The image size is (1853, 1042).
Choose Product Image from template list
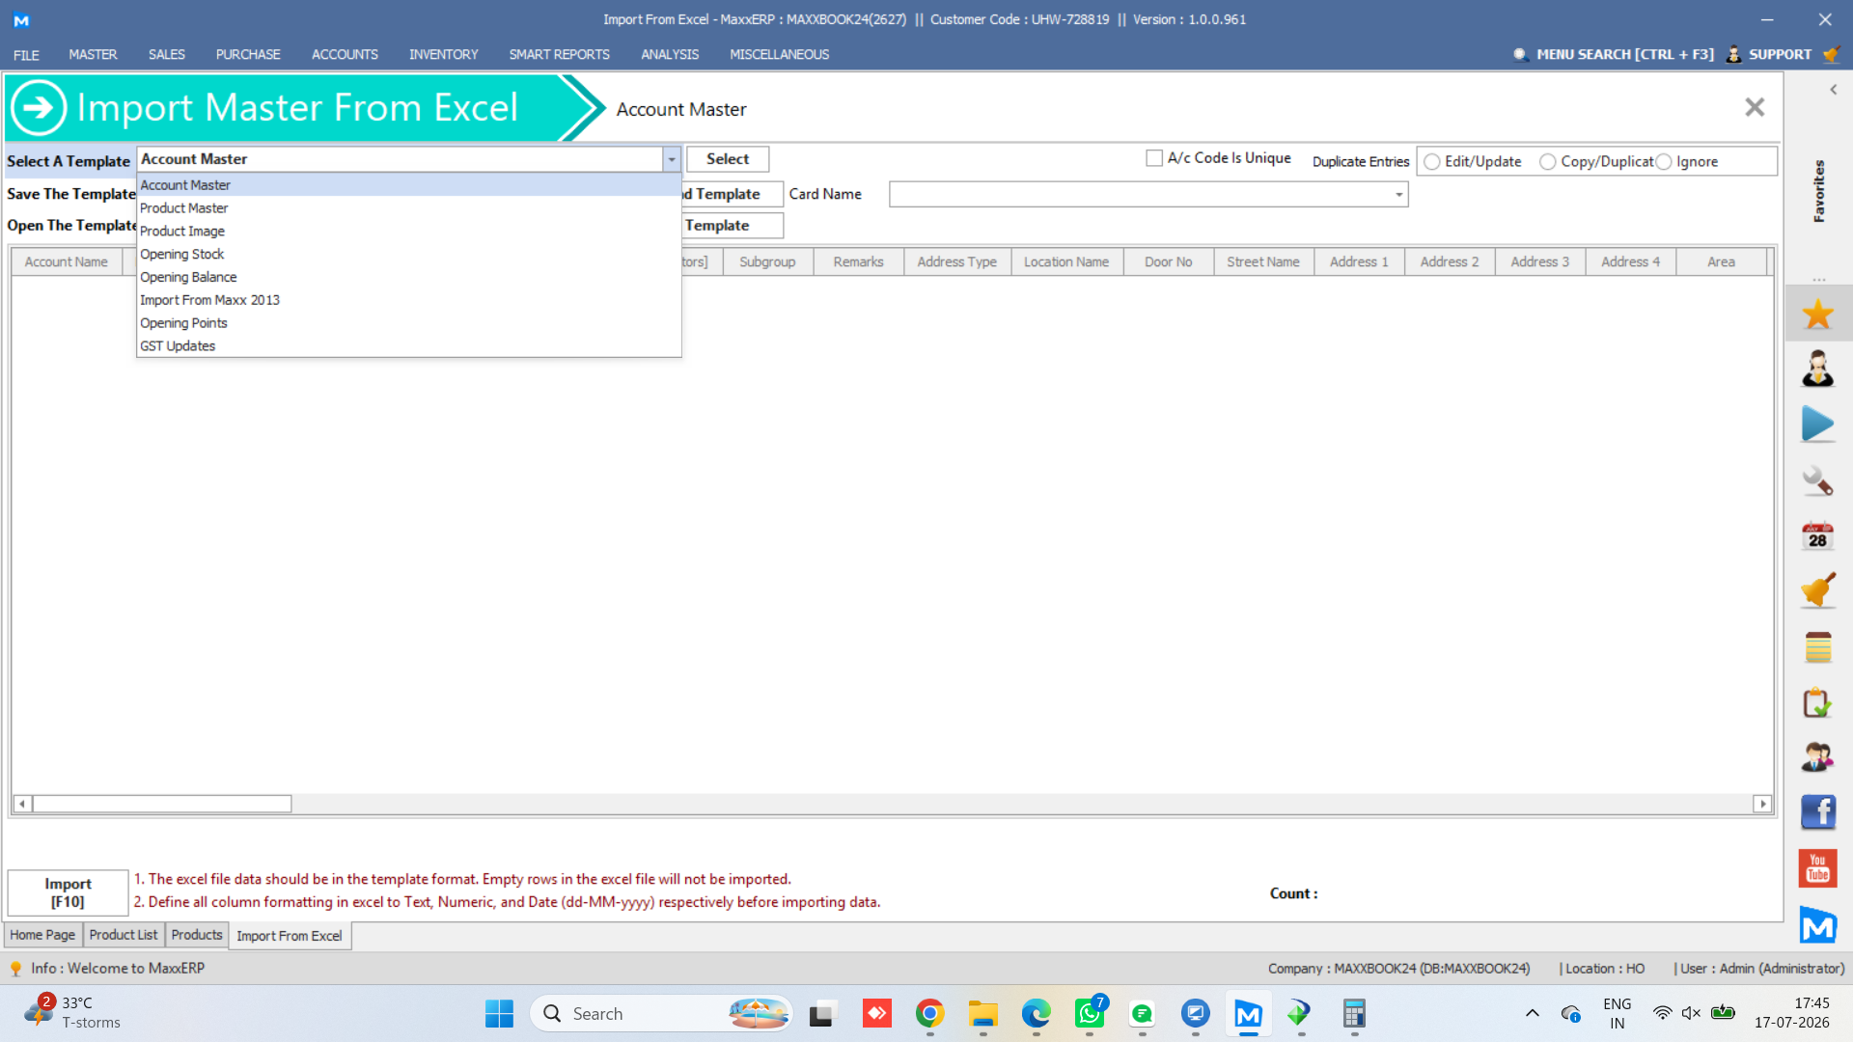pos(409,232)
